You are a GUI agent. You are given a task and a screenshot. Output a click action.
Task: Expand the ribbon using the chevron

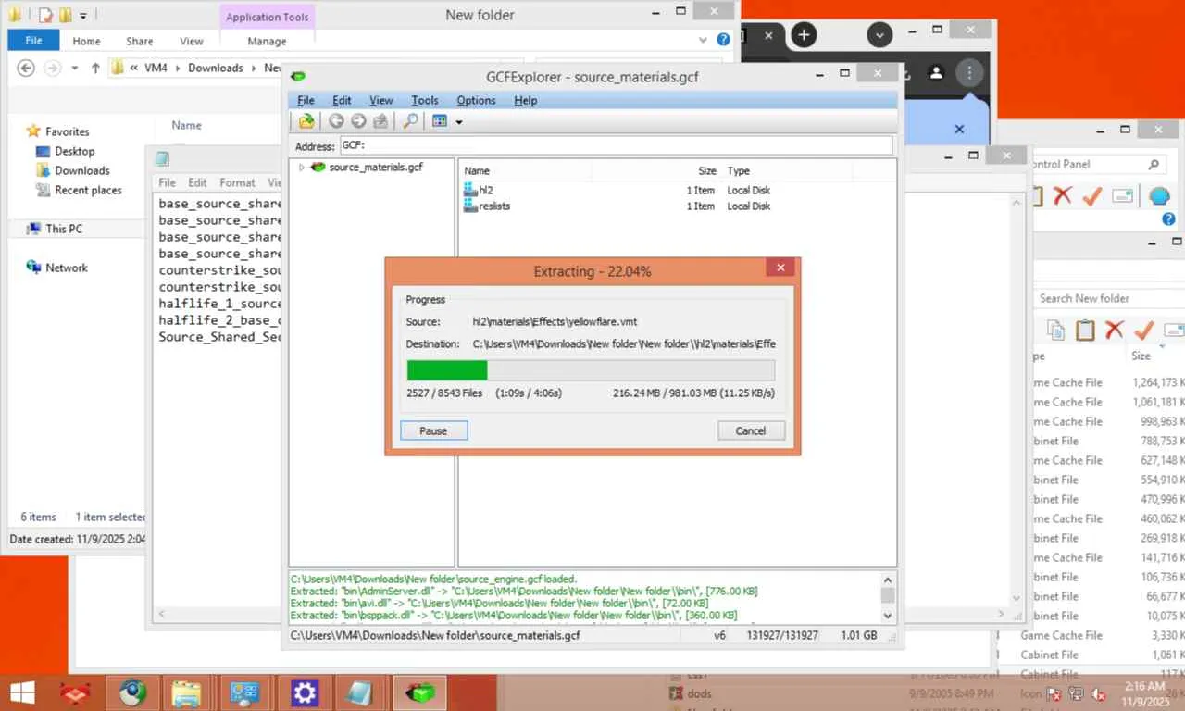coord(702,41)
